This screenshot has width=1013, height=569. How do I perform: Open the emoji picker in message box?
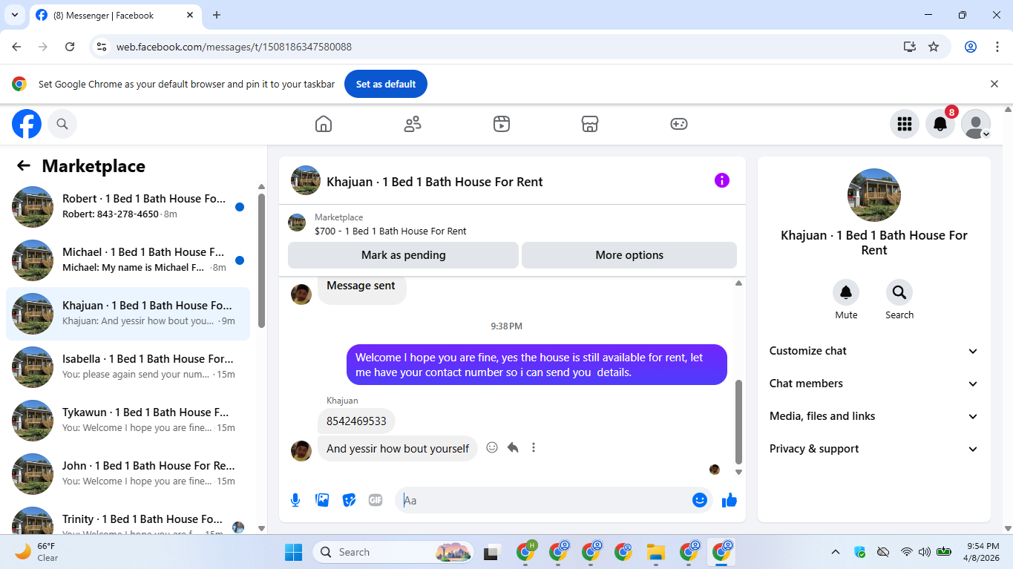point(699,500)
